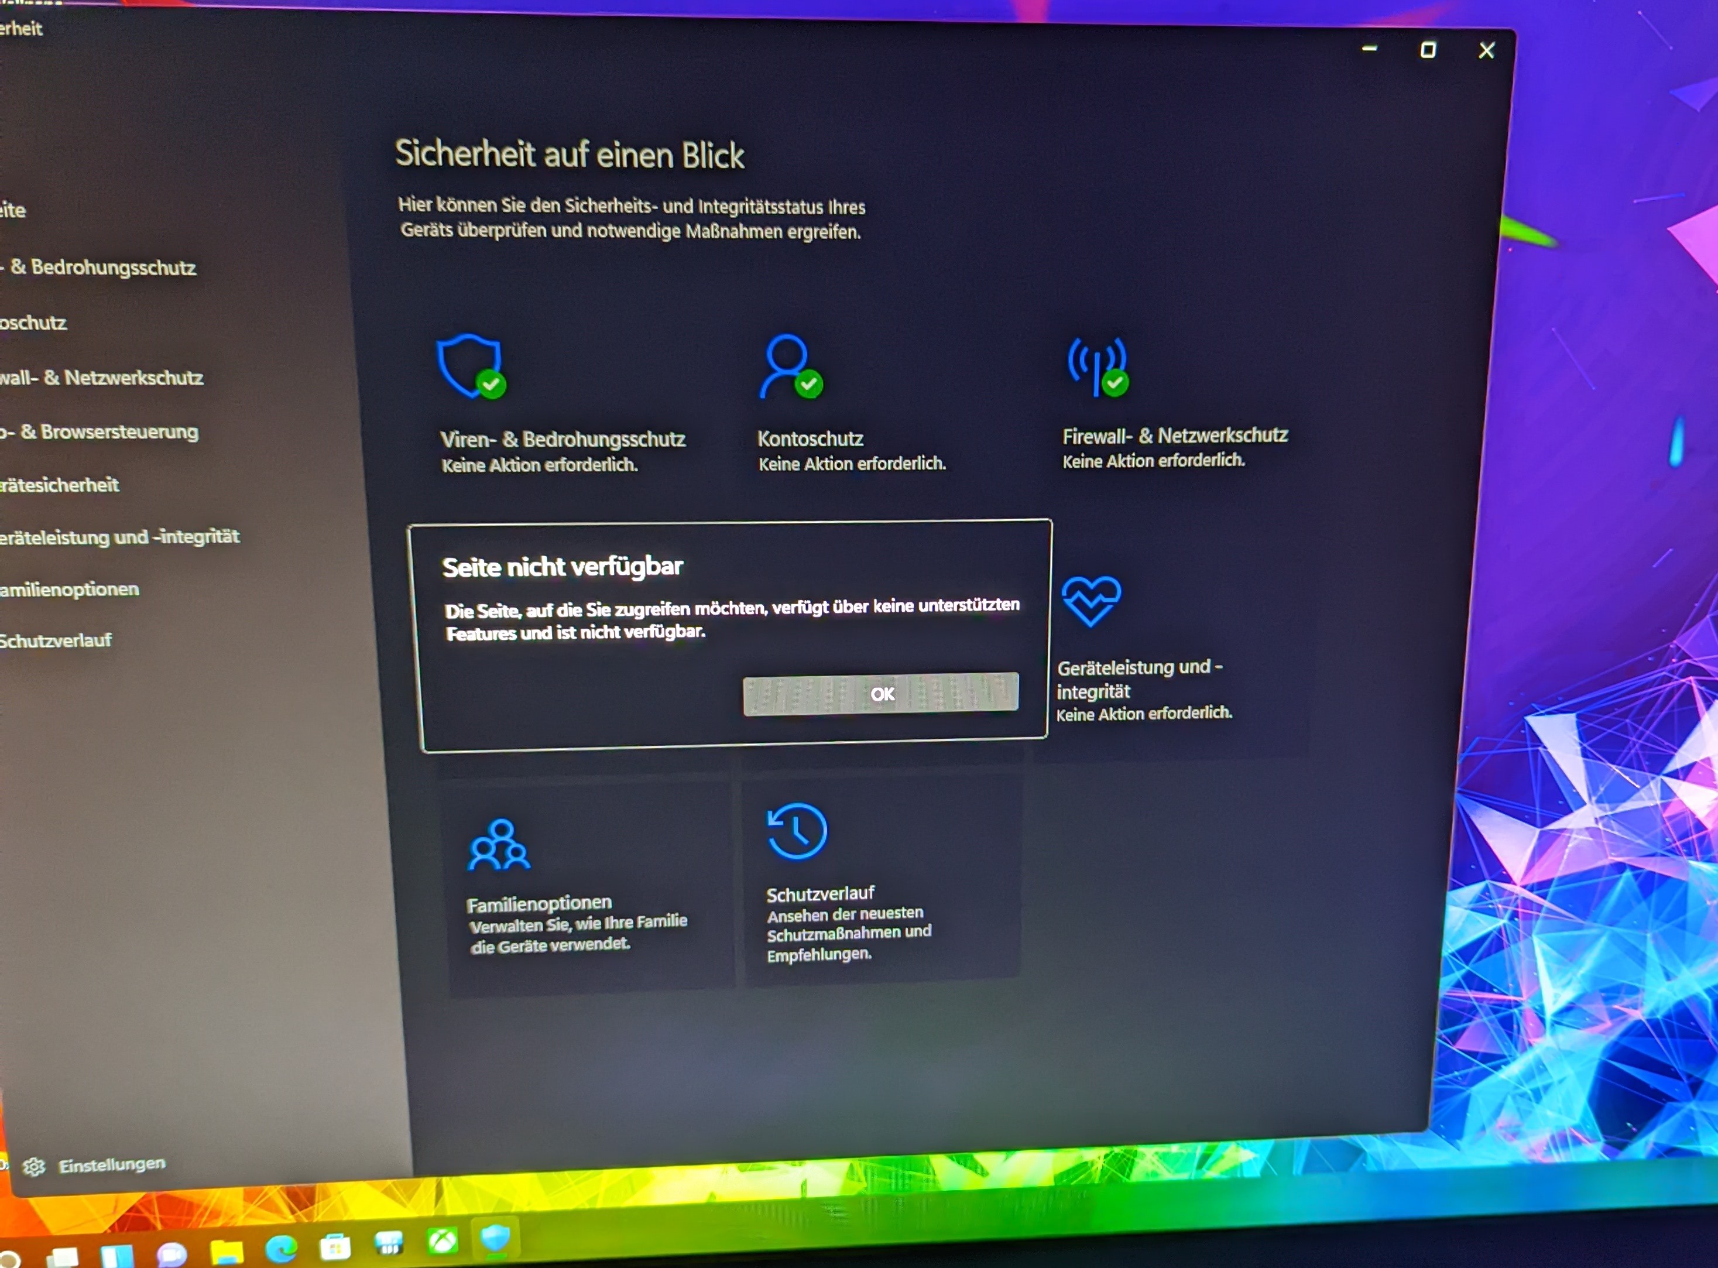Select Geräteleistung und -integrität sidebar item
The height and width of the screenshot is (1268, 1718).
coord(119,536)
